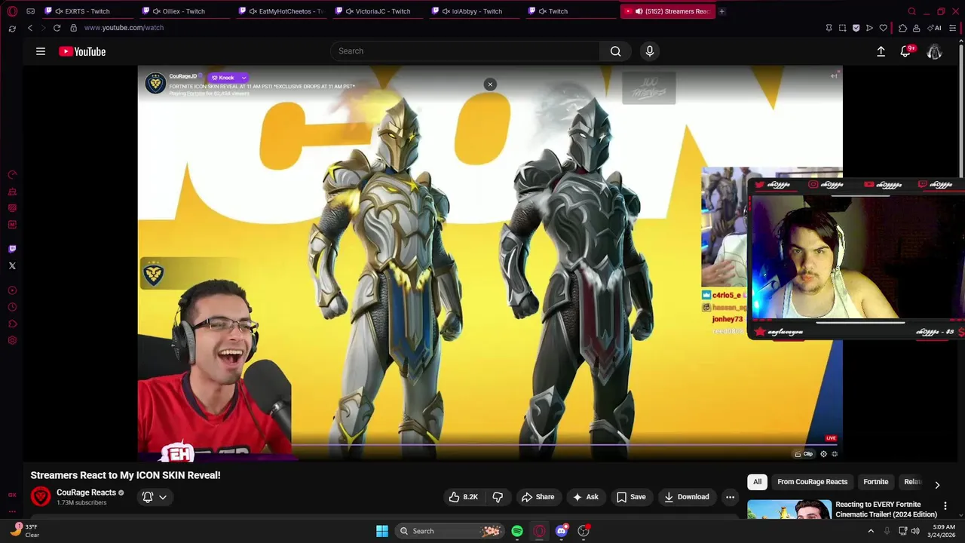Open taskbar volume speaker icon
This screenshot has height=543, width=965.
pos(915,531)
